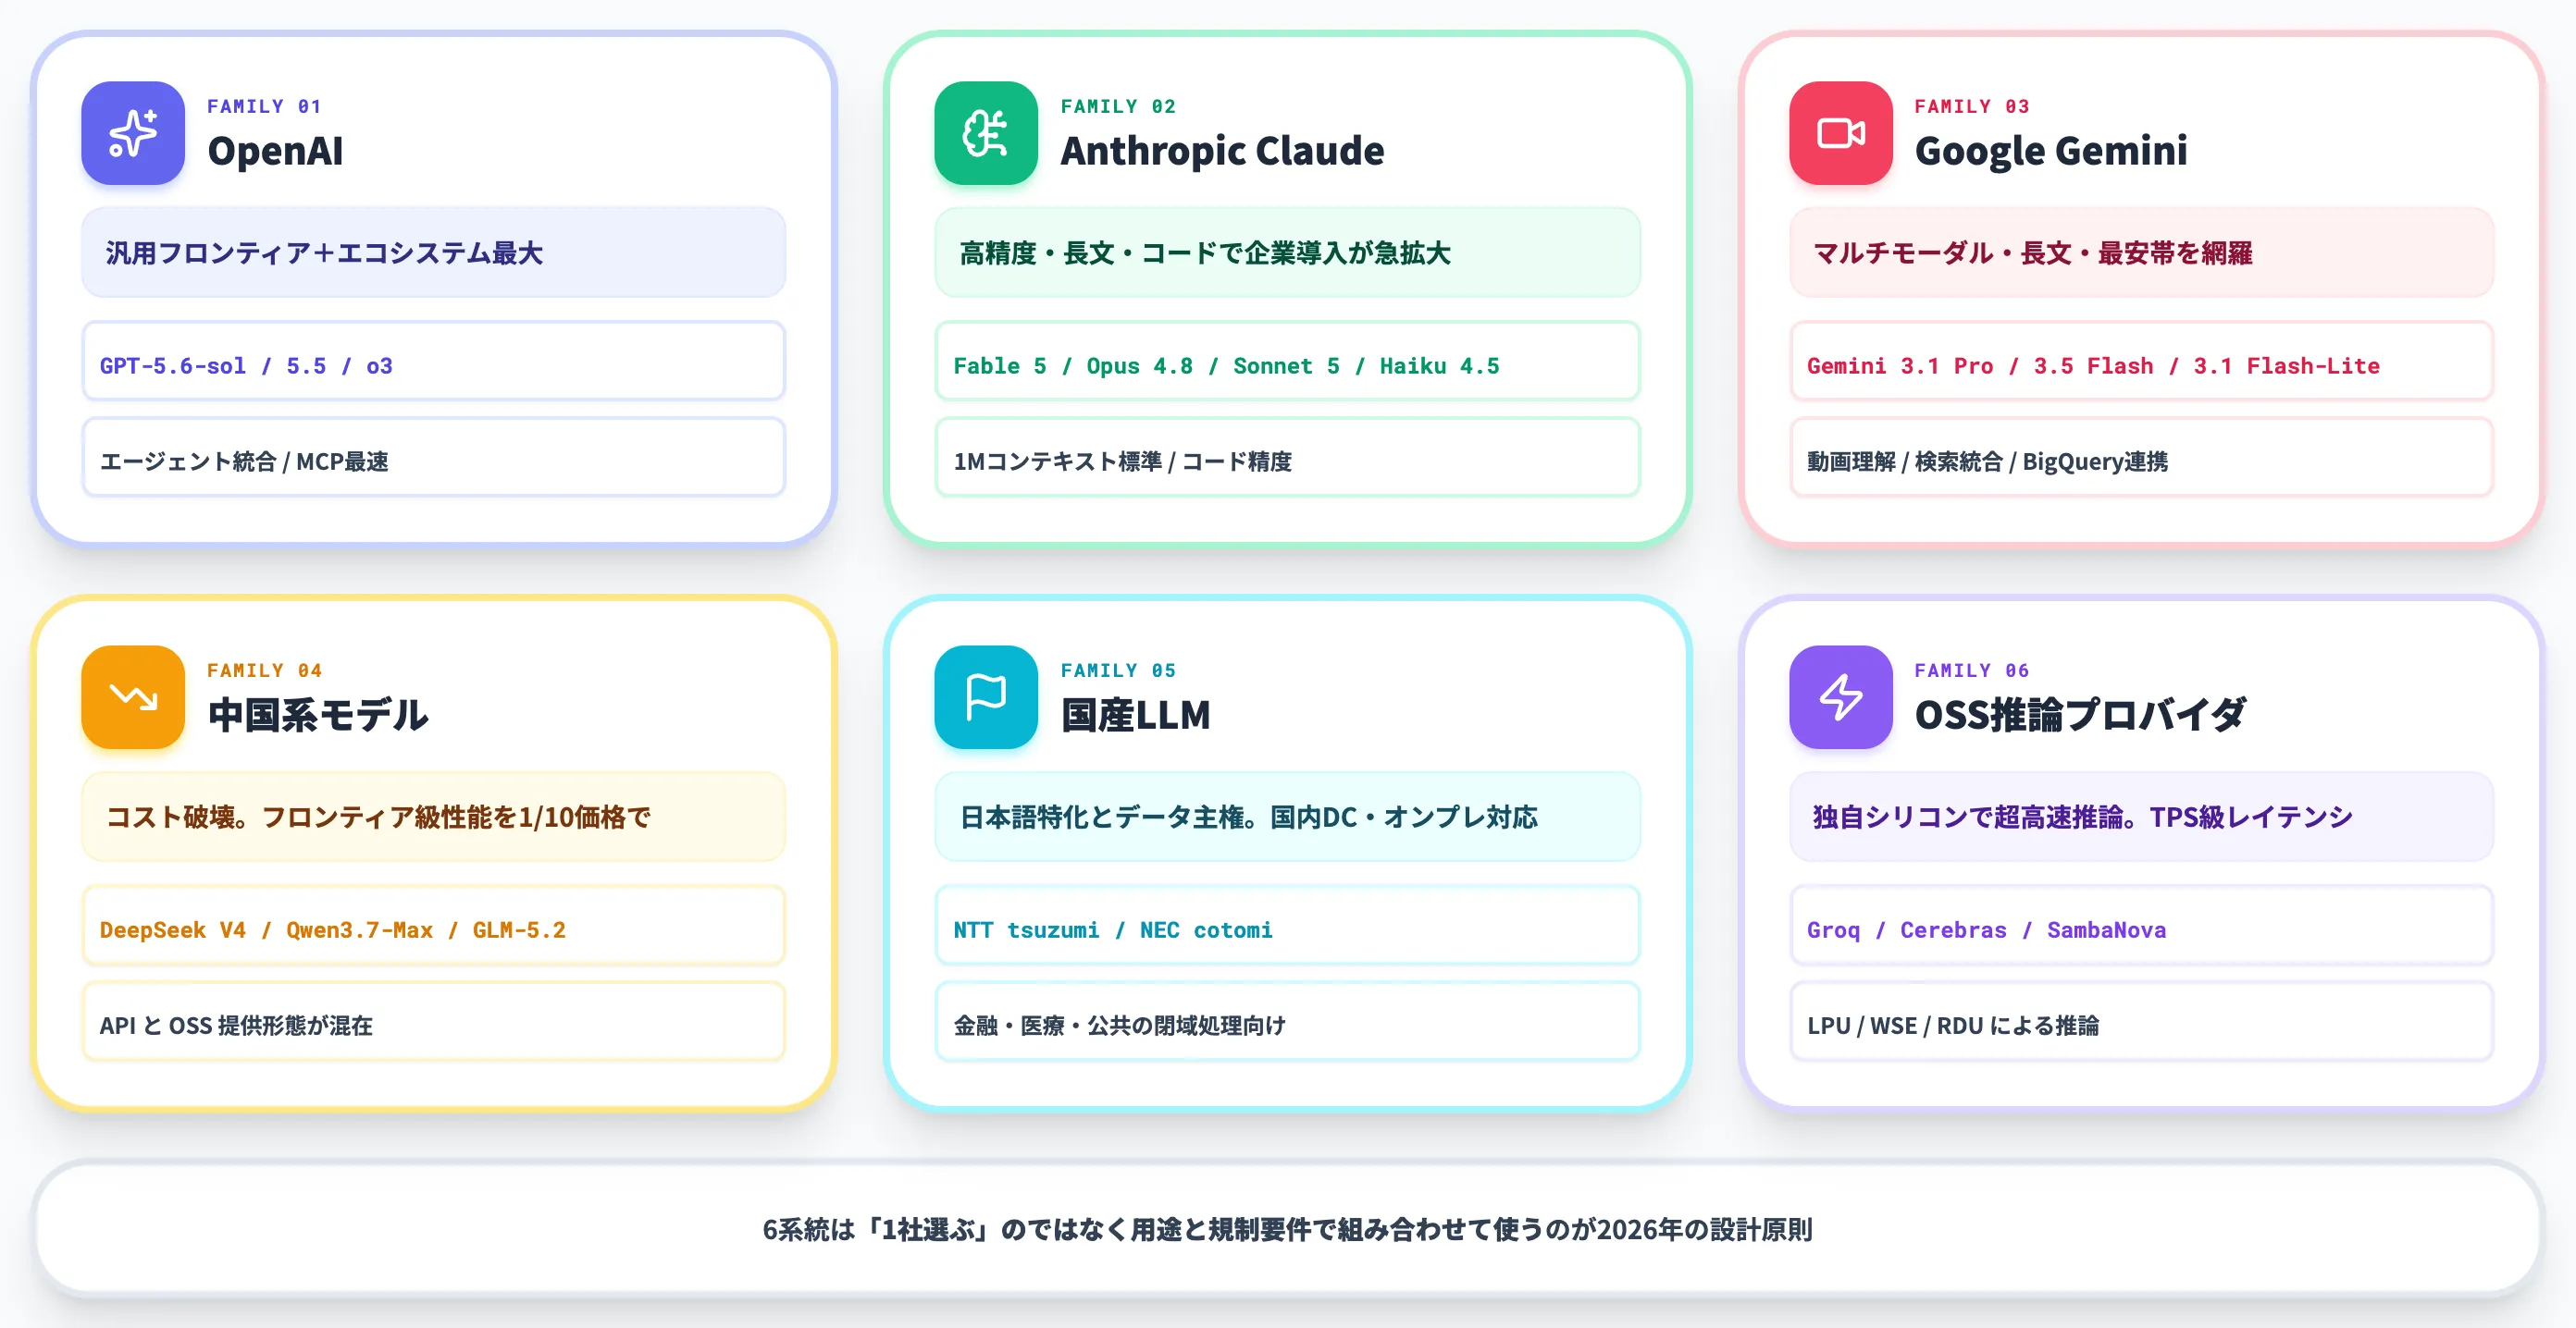Click the GPT-5.6-sol / 5.5 / o3 models row
This screenshot has height=1328, width=2576.
pyautogui.click(x=434, y=362)
